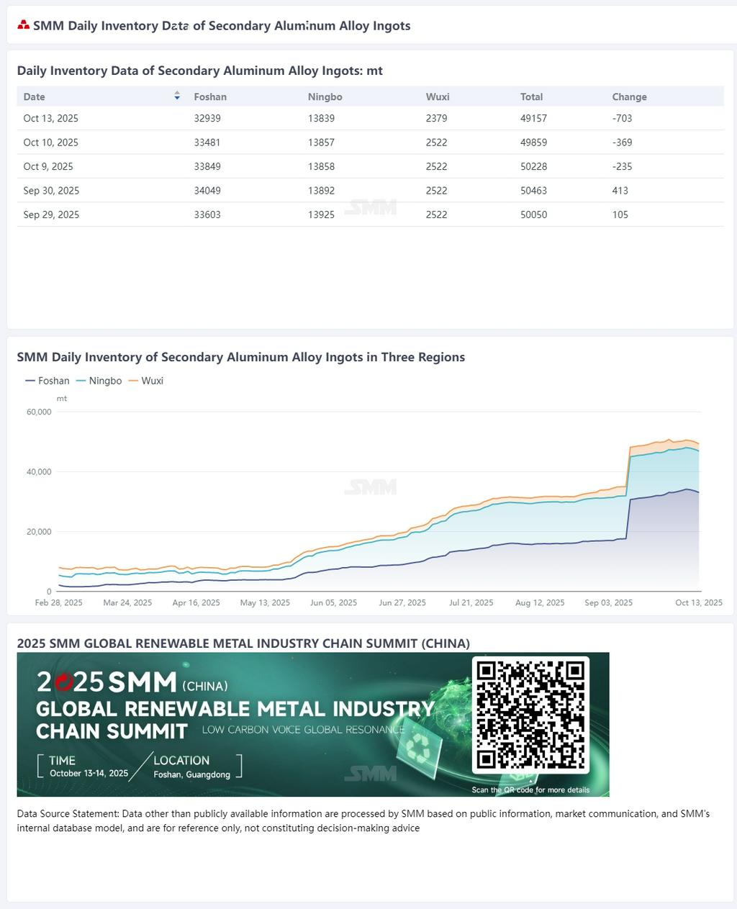The image size is (737, 909).
Task: Sort table by Date column arrow
Action: pos(177,96)
